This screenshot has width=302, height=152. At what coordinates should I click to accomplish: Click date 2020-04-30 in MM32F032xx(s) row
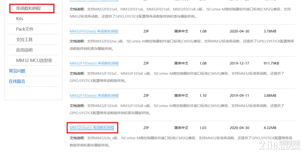coord(239,31)
